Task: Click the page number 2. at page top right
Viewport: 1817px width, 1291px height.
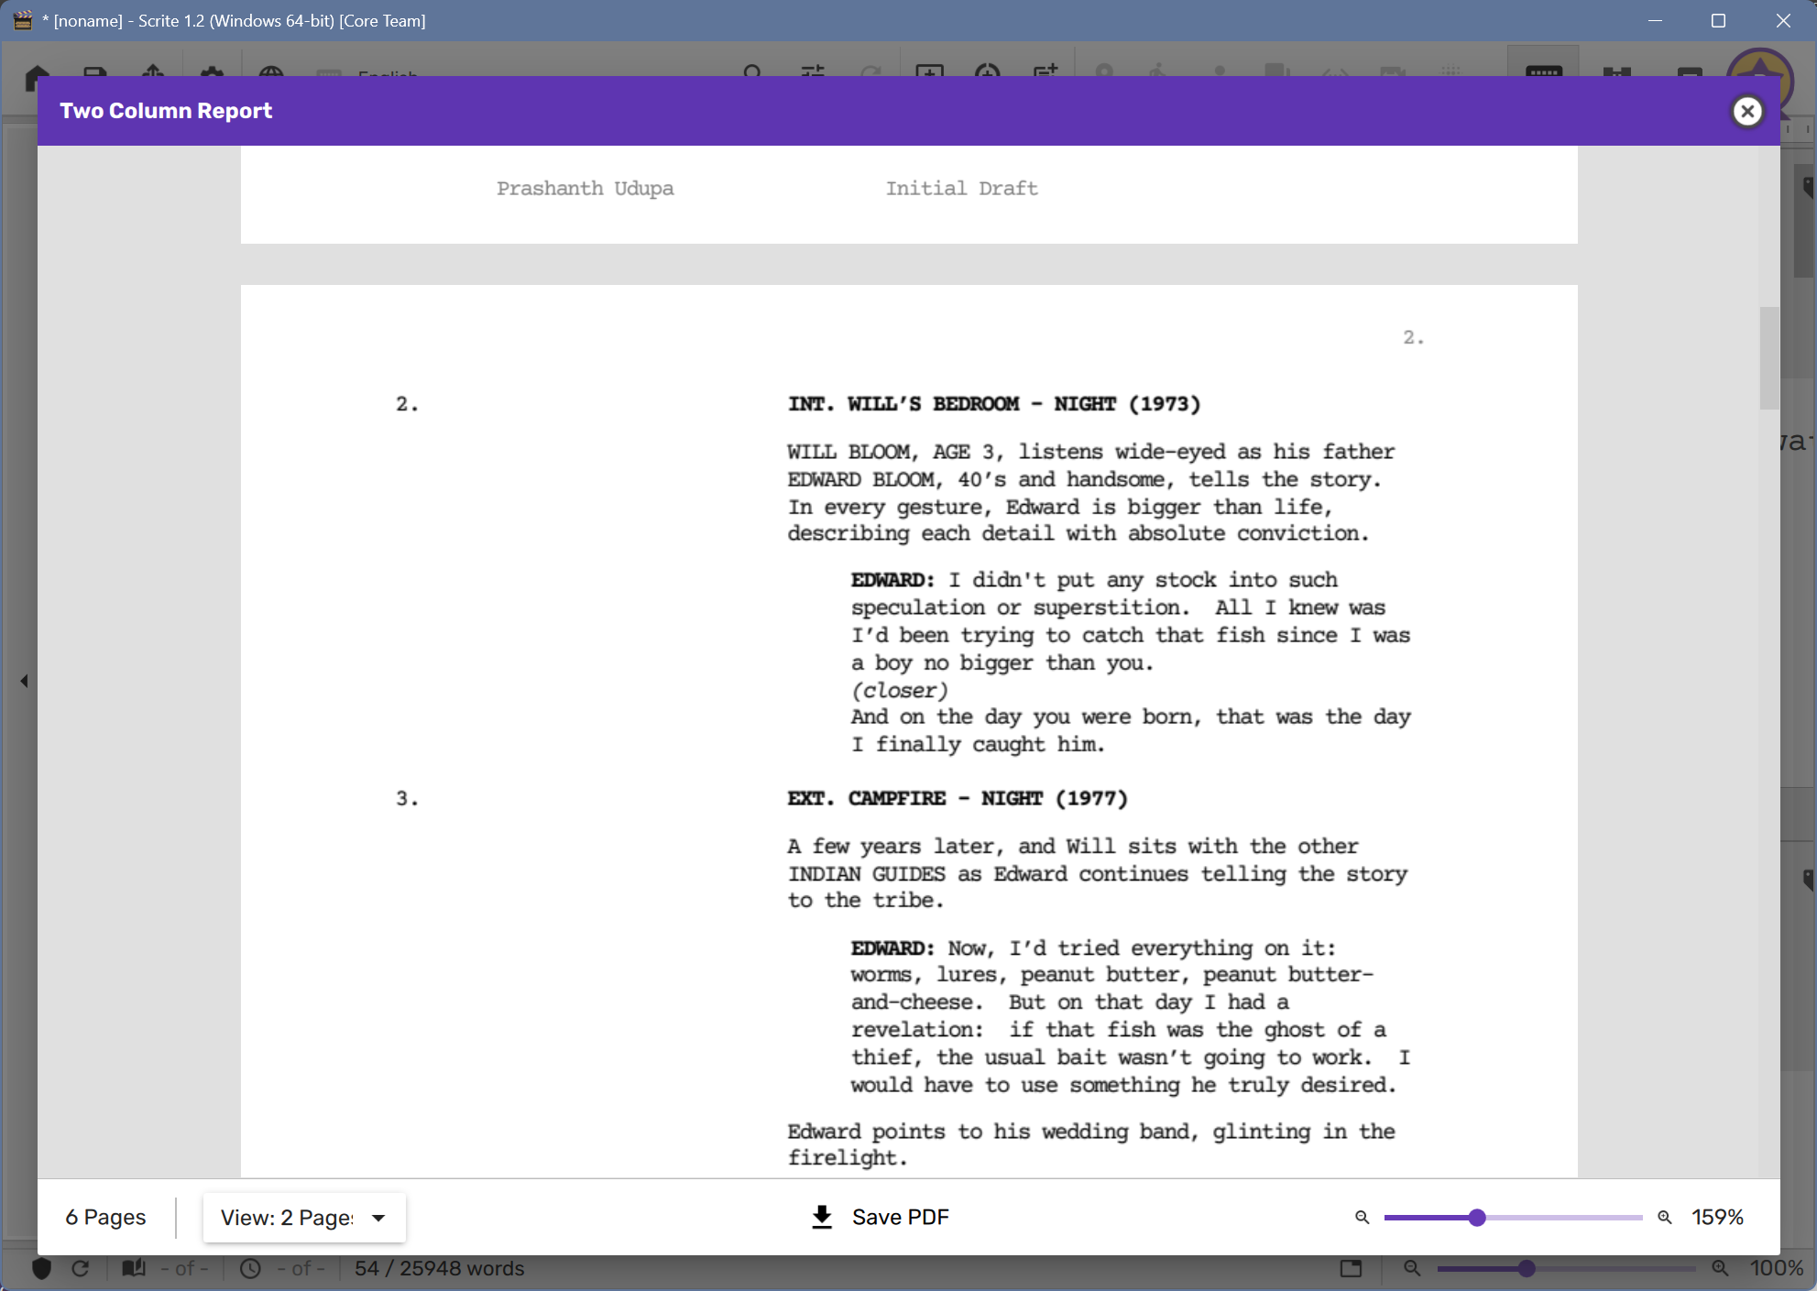Action: point(1414,338)
